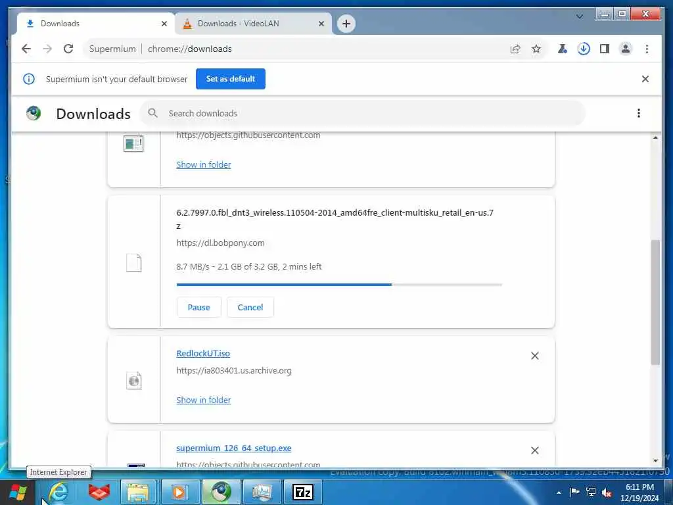Open a new tab with plus button
The width and height of the screenshot is (673, 505).
click(346, 24)
